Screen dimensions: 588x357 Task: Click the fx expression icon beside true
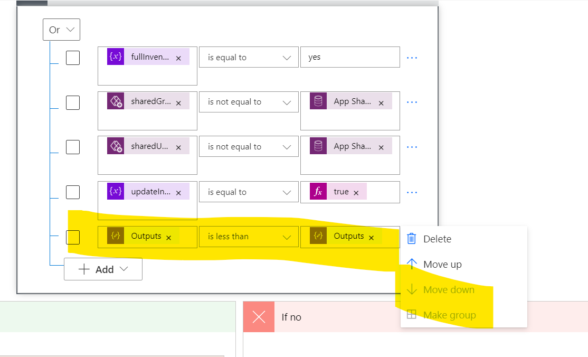(318, 192)
